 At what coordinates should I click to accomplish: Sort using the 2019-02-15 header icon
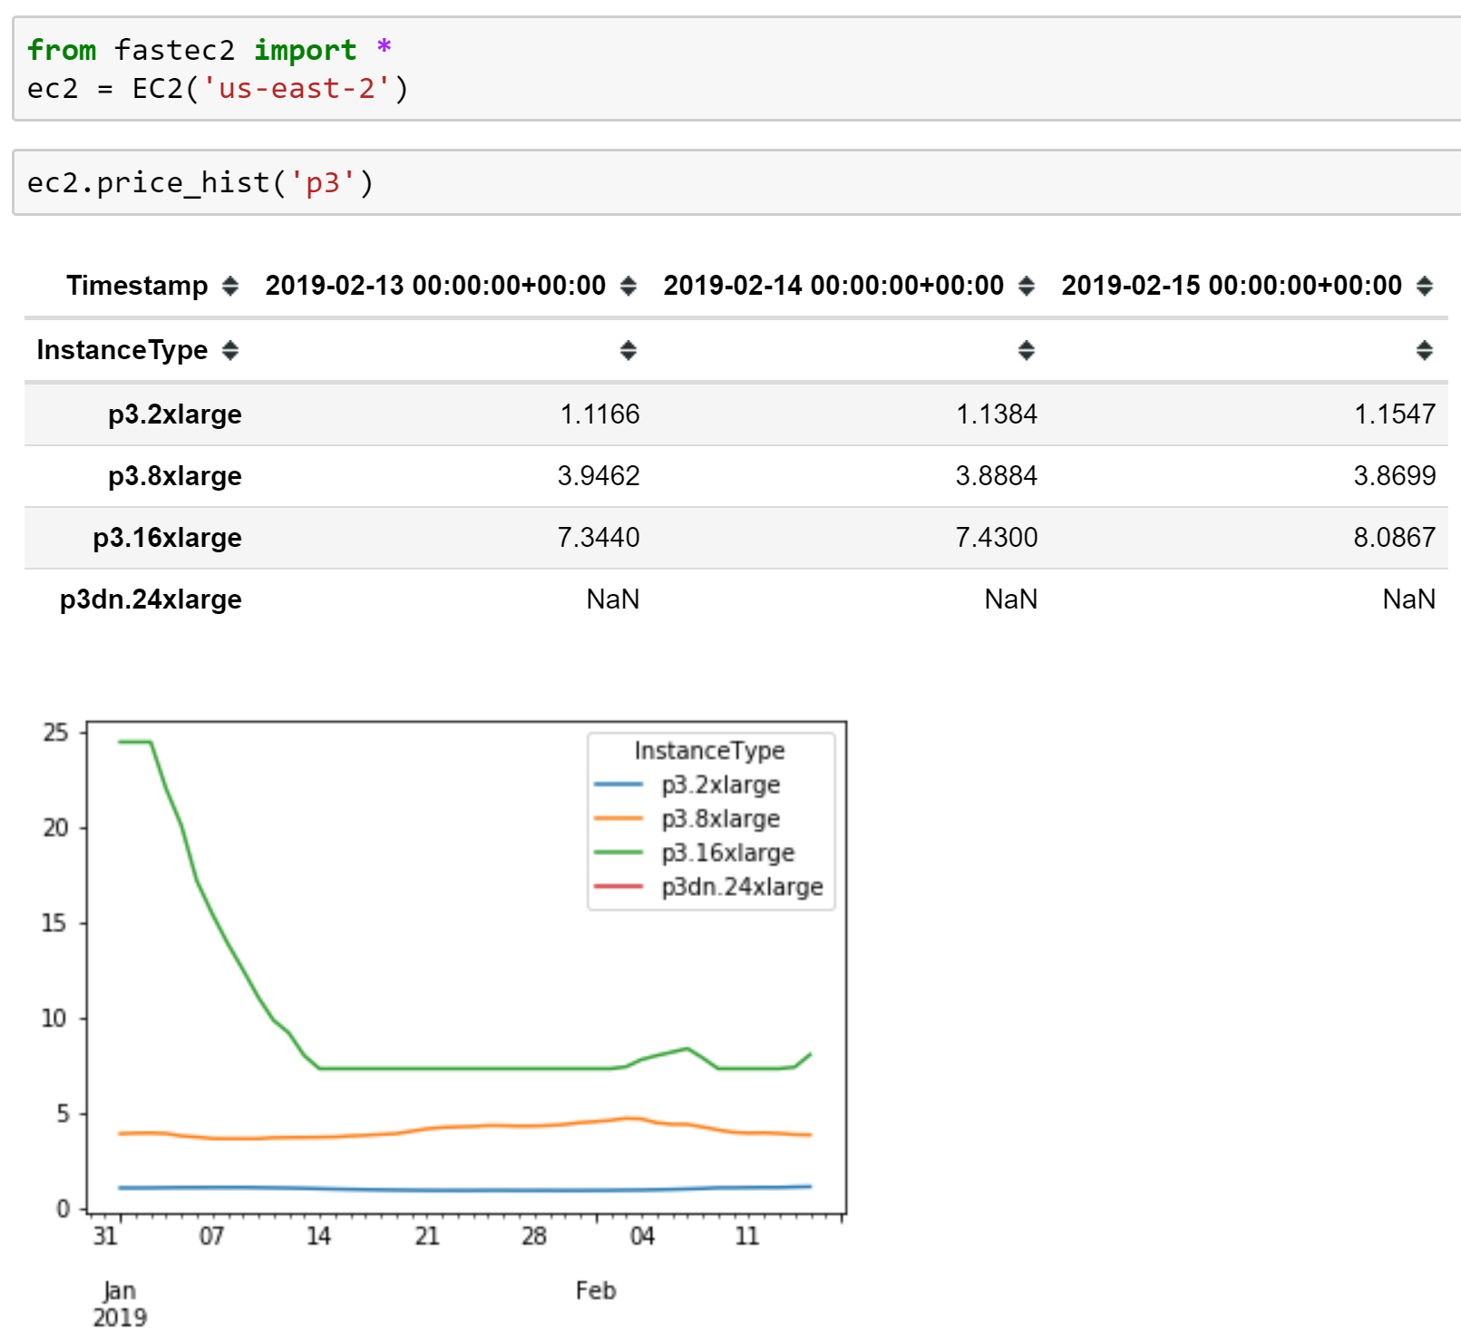coord(1424,286)
